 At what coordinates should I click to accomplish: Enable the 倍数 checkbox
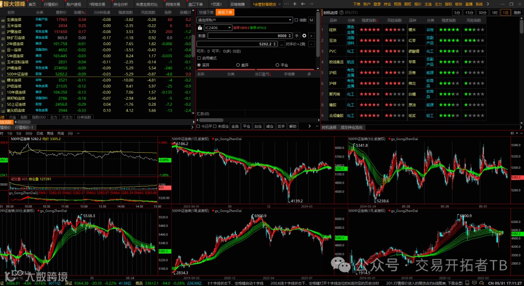296,20
